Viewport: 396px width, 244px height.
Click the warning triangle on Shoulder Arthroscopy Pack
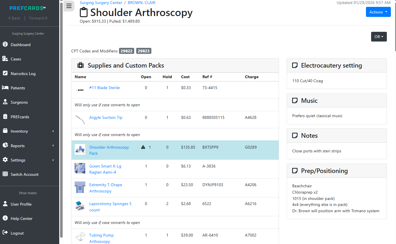tap(143, 147)
